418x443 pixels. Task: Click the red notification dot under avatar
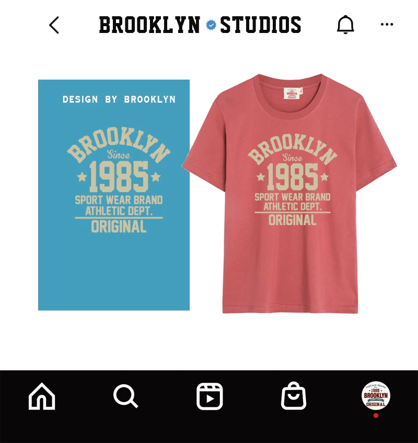click(376, 415)
